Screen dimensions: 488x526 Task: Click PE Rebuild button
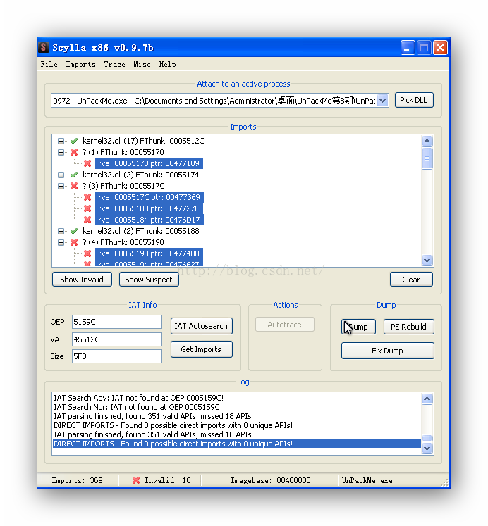click(408, 327)
